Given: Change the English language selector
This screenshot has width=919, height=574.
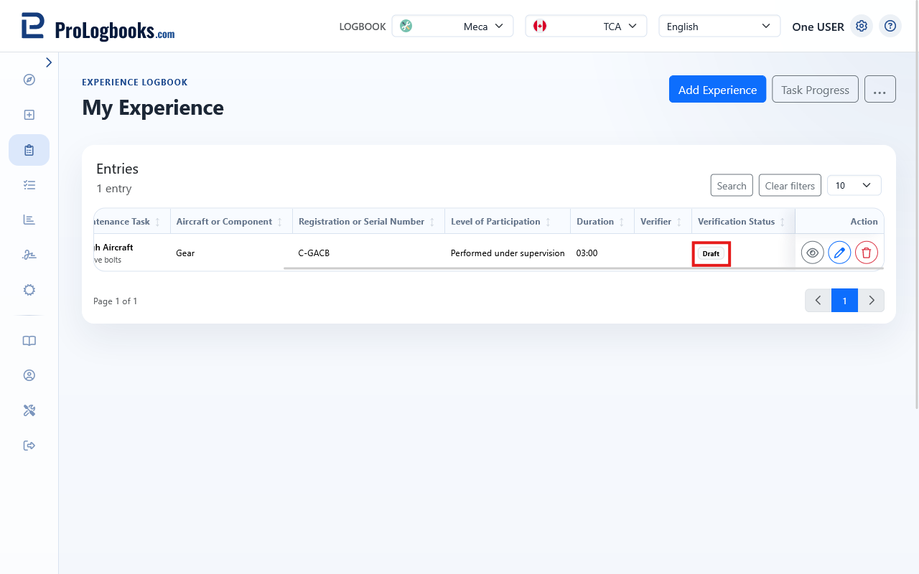Looking at the screenshot, I should coord(719,27).
